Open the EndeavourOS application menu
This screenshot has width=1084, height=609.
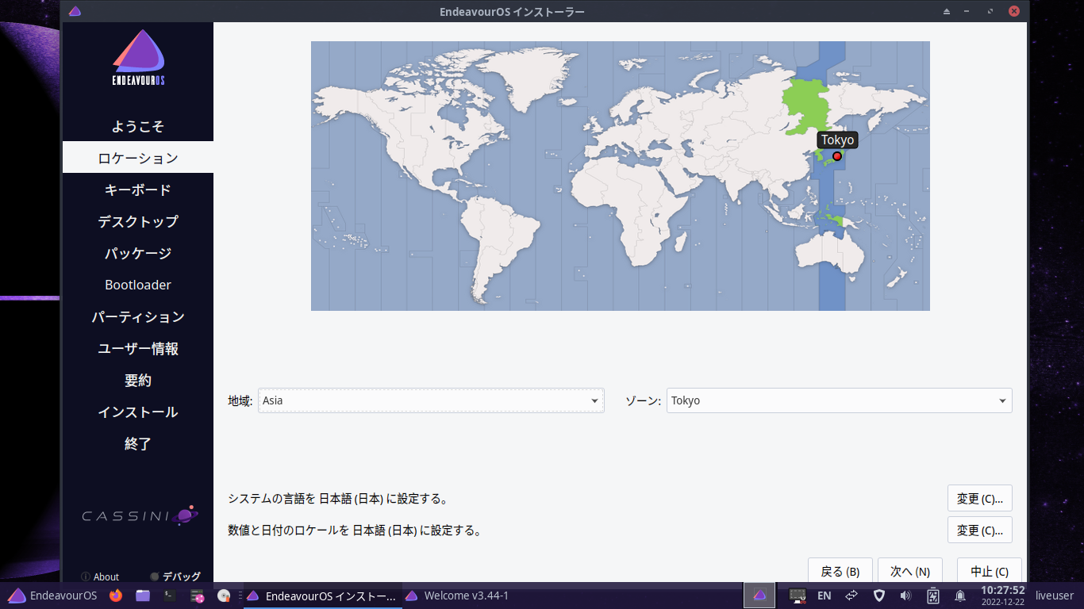(x=52, y=596)
